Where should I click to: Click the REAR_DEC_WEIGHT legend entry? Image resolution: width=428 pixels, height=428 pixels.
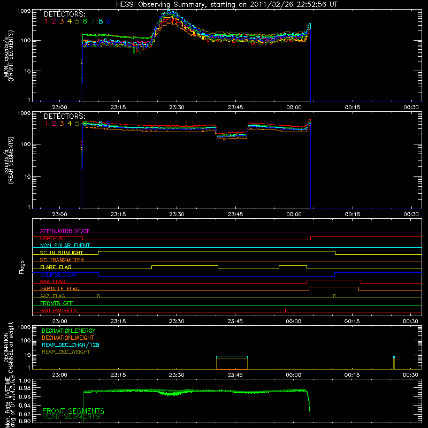66,352
